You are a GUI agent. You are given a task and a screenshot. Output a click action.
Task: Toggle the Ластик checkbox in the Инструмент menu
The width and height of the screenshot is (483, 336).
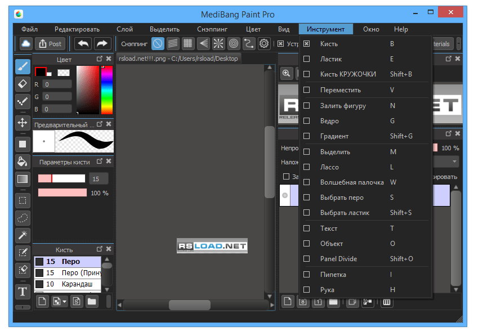[307, 59]
